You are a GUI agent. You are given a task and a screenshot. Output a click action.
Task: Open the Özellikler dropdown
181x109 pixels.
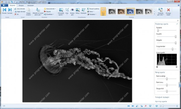point(49,14)
